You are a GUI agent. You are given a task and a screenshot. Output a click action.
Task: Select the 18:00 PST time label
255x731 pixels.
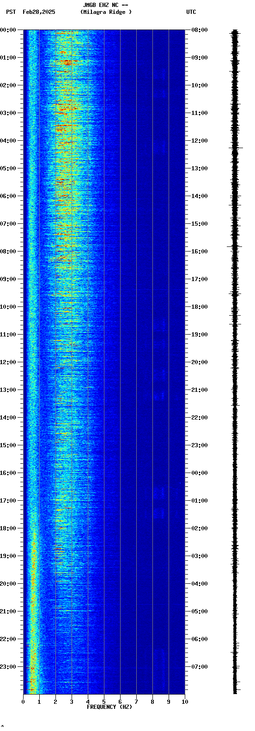pos(8,528)
